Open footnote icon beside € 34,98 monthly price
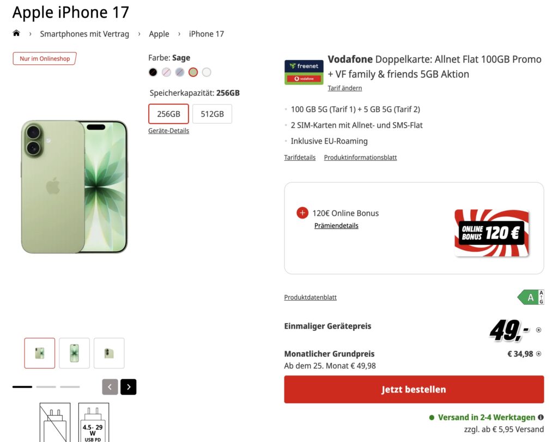Screen dimensions: 558x442 [x=538, y=354]
